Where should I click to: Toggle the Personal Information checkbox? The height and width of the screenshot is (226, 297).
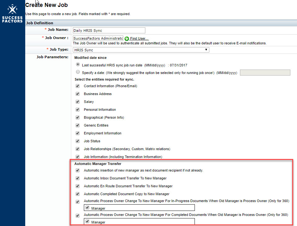pyautogui.click(x=78, y=110)
